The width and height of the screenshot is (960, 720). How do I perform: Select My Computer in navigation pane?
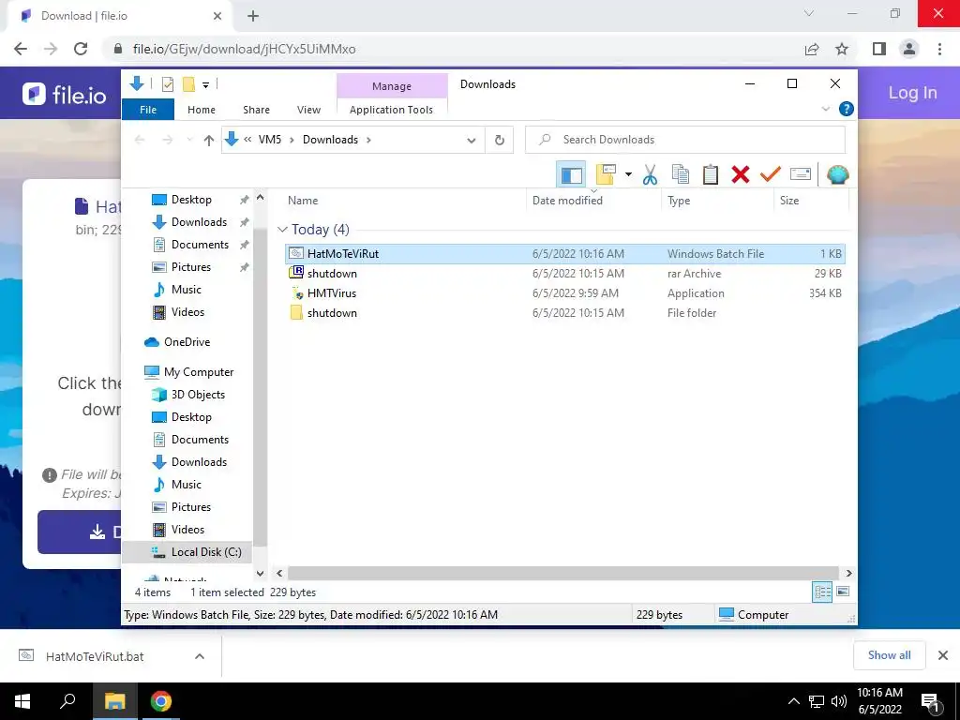pyautogui.click(x=199, y=372)
